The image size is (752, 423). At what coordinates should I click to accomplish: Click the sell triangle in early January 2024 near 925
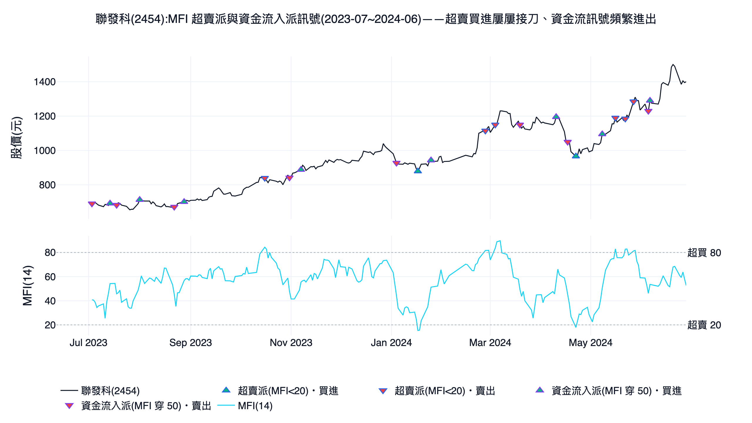coord(396,163)
